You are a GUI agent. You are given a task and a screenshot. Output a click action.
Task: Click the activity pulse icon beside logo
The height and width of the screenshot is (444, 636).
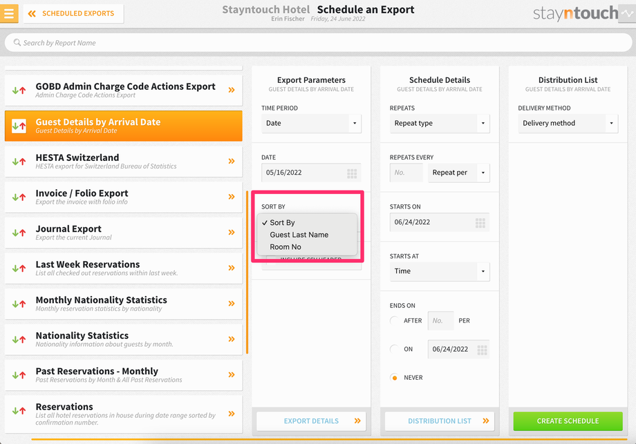click(627, 14)
